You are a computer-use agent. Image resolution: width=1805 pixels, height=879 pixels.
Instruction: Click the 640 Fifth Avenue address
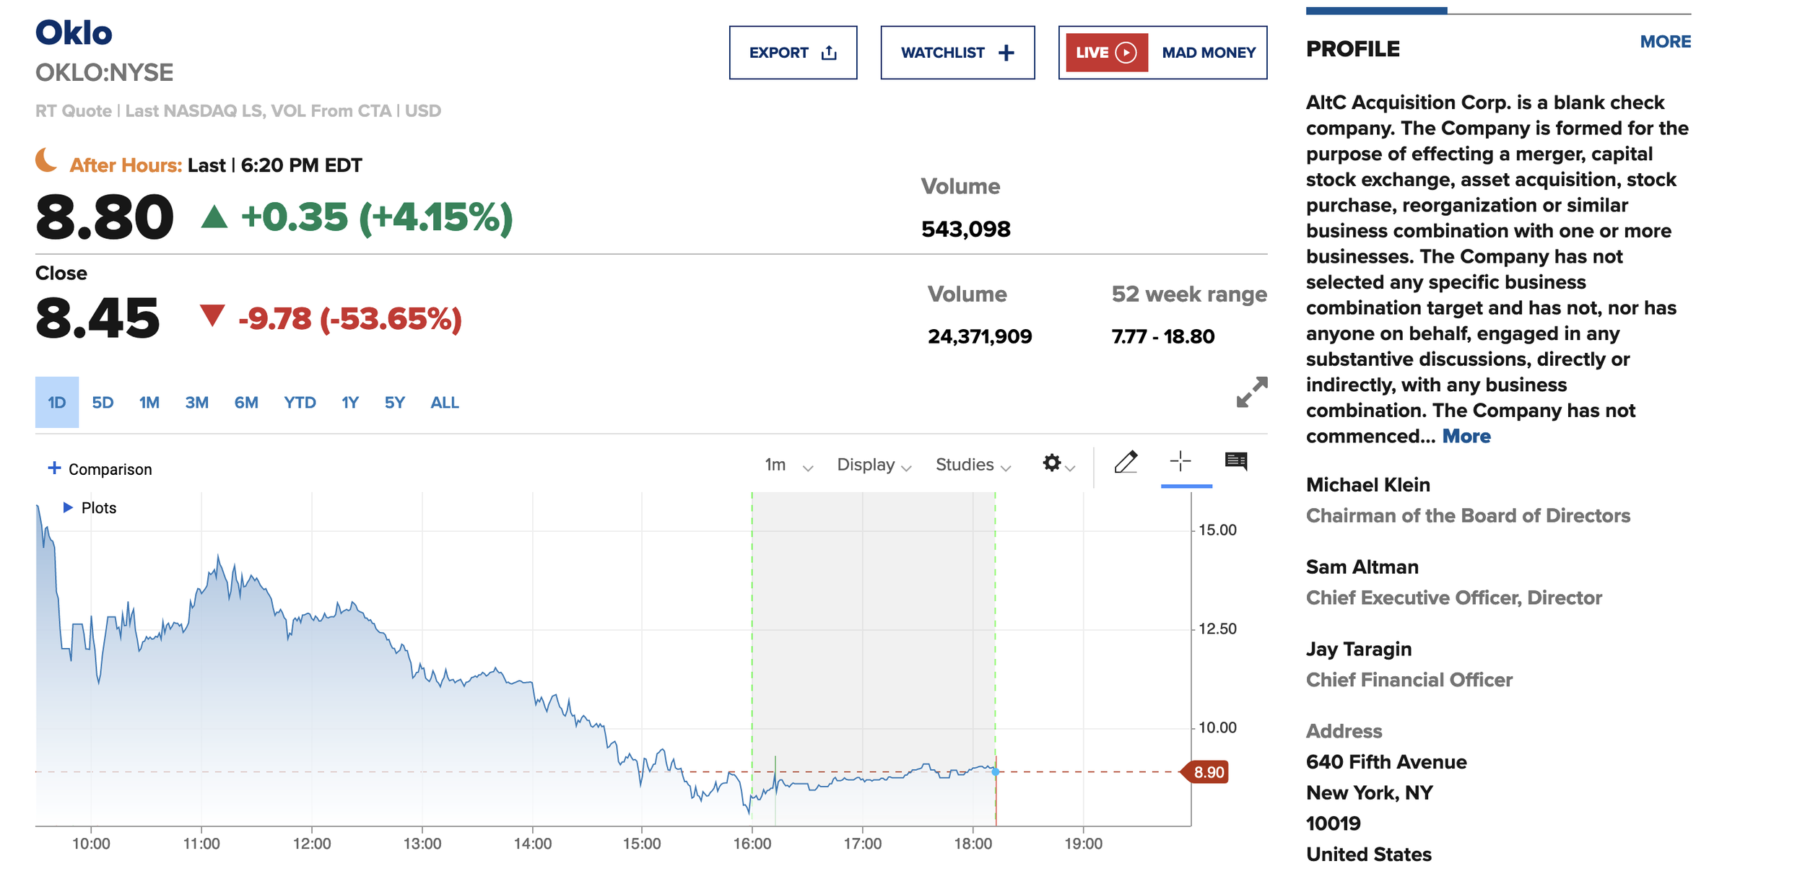(1386, 761)
